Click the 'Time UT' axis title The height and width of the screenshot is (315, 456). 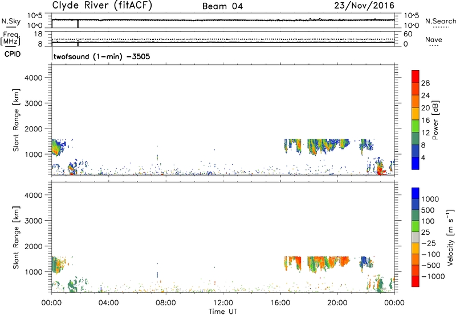pyautogui.click(x=223, y=311)
